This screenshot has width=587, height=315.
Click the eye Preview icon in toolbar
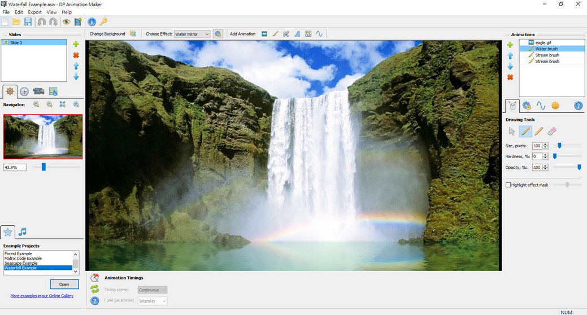pyautogui.click(x=66, y=22)
